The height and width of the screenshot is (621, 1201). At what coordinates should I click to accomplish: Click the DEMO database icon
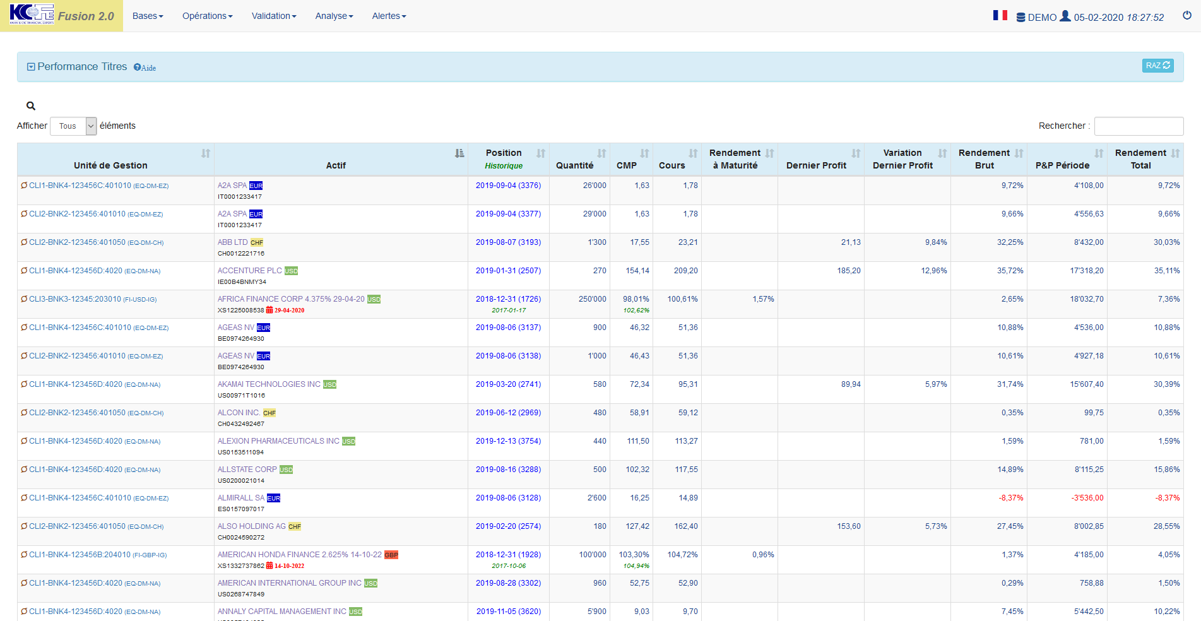pos(1021,18)
